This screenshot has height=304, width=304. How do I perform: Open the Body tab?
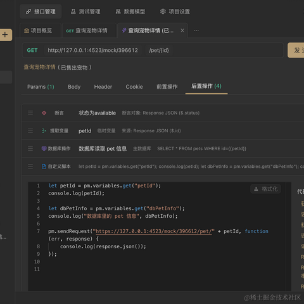click(x=74, y=87)
